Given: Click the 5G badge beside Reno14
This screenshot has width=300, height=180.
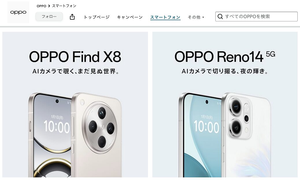Looking at the screenshot, I should coord(271,54).
